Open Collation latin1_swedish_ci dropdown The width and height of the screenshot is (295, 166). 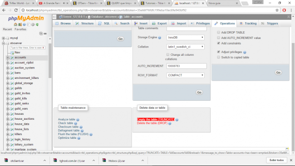(185, 47)
